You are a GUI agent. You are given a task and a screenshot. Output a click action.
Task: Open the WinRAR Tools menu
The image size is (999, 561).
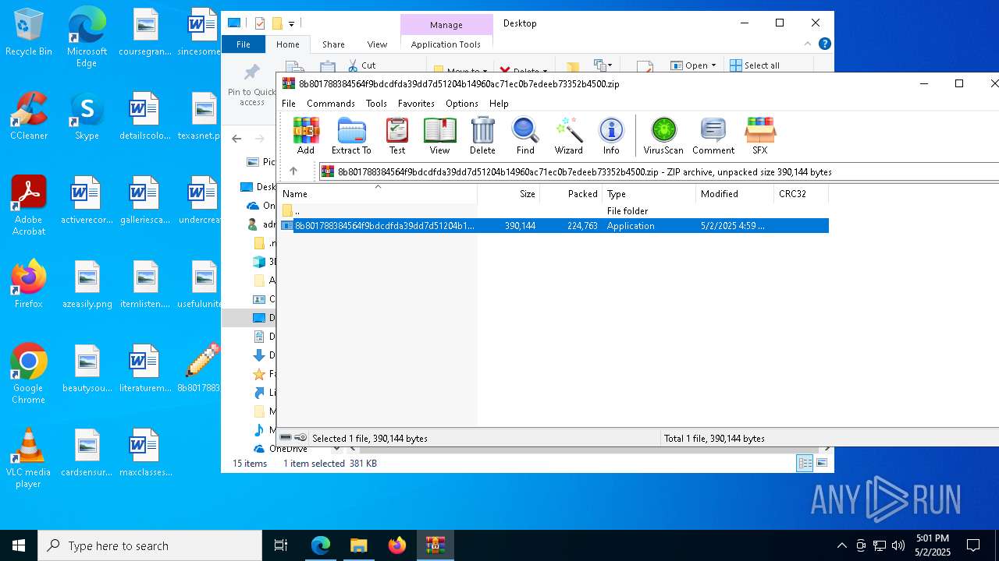[376, 103]
